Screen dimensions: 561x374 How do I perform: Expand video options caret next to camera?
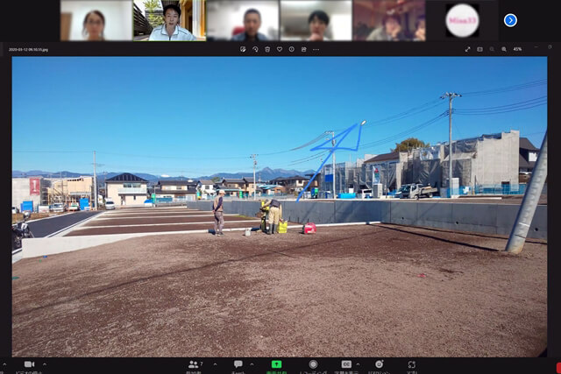(45, 364)
